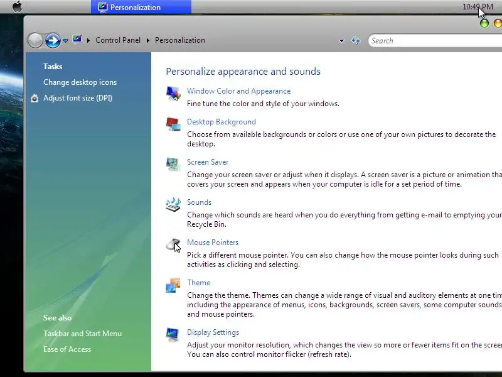Open Window Color and Appearance link
Screen dimensions: 502x377
click(239, 91)
